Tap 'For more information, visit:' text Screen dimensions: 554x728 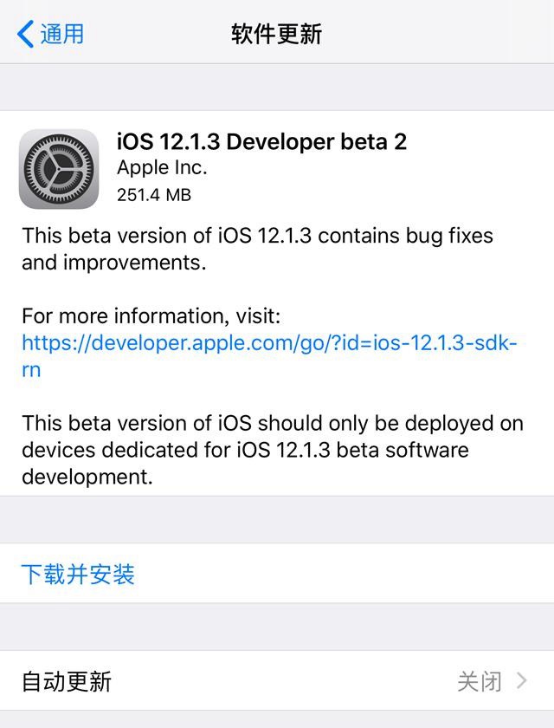[x=151, y=315]
